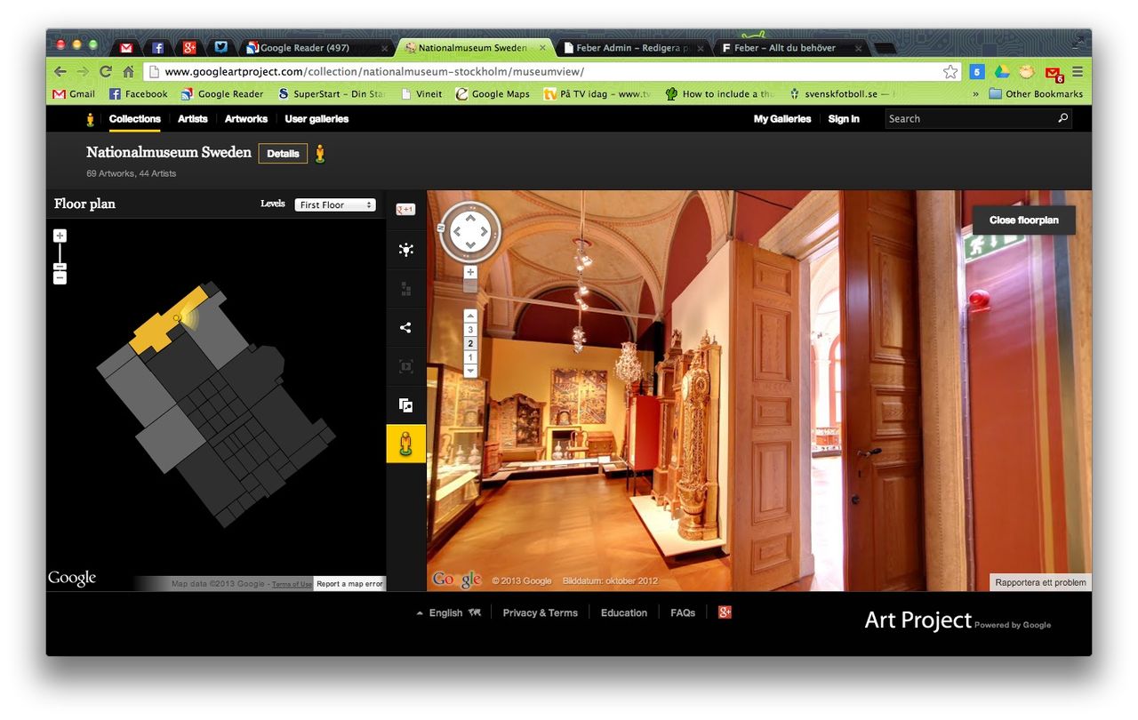Open the Artists menu
This screenshot has height=720, width=1138.
pos(193,118)
